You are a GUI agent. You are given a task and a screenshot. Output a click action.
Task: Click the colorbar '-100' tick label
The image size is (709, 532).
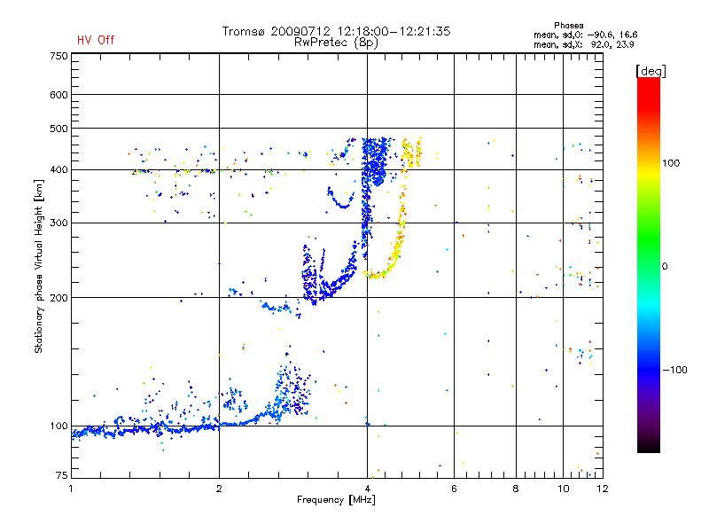tap(674, 370)
